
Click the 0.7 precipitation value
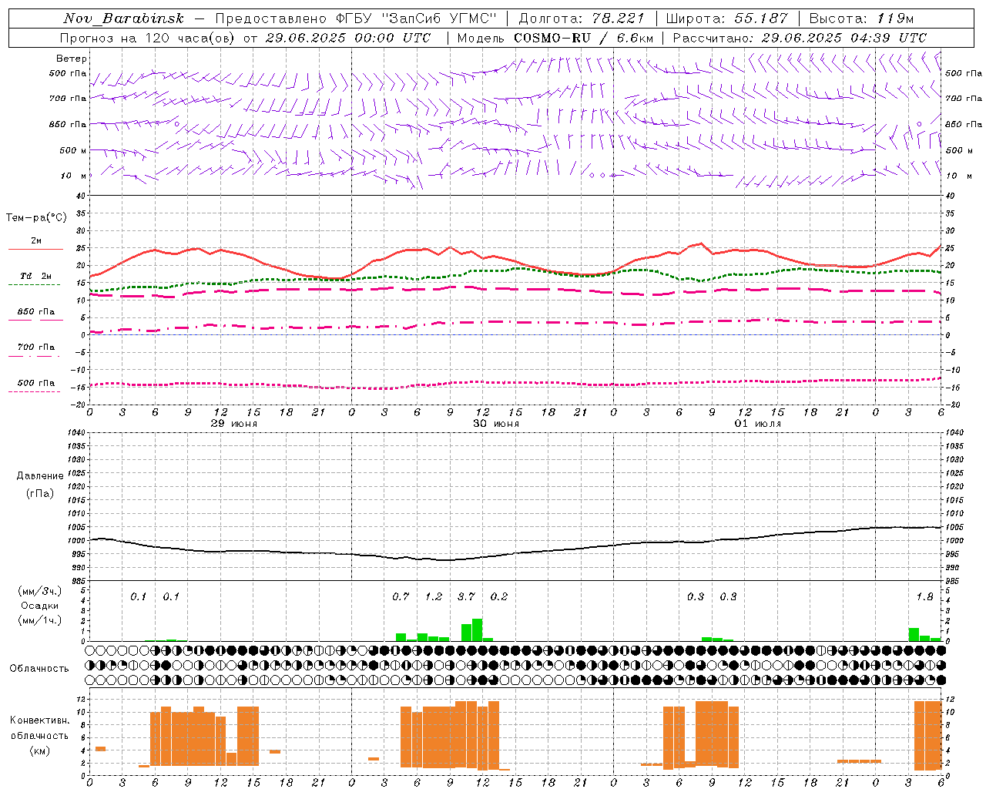point(401,596)
